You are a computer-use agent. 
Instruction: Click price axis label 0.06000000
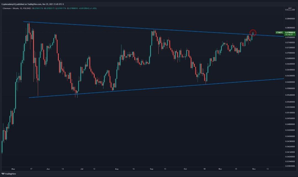(290, 82)
